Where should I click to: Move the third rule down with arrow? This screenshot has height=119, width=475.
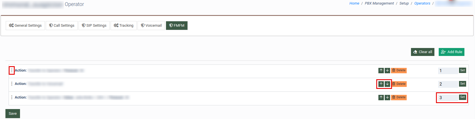[387, 97]
